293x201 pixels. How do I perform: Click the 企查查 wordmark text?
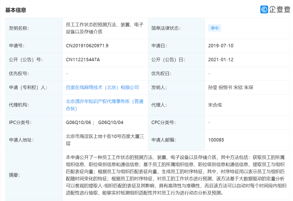point(279,9)
